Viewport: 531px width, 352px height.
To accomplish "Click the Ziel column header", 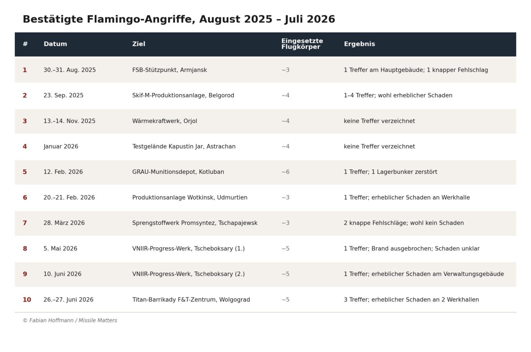I will [x=139, y=44].
